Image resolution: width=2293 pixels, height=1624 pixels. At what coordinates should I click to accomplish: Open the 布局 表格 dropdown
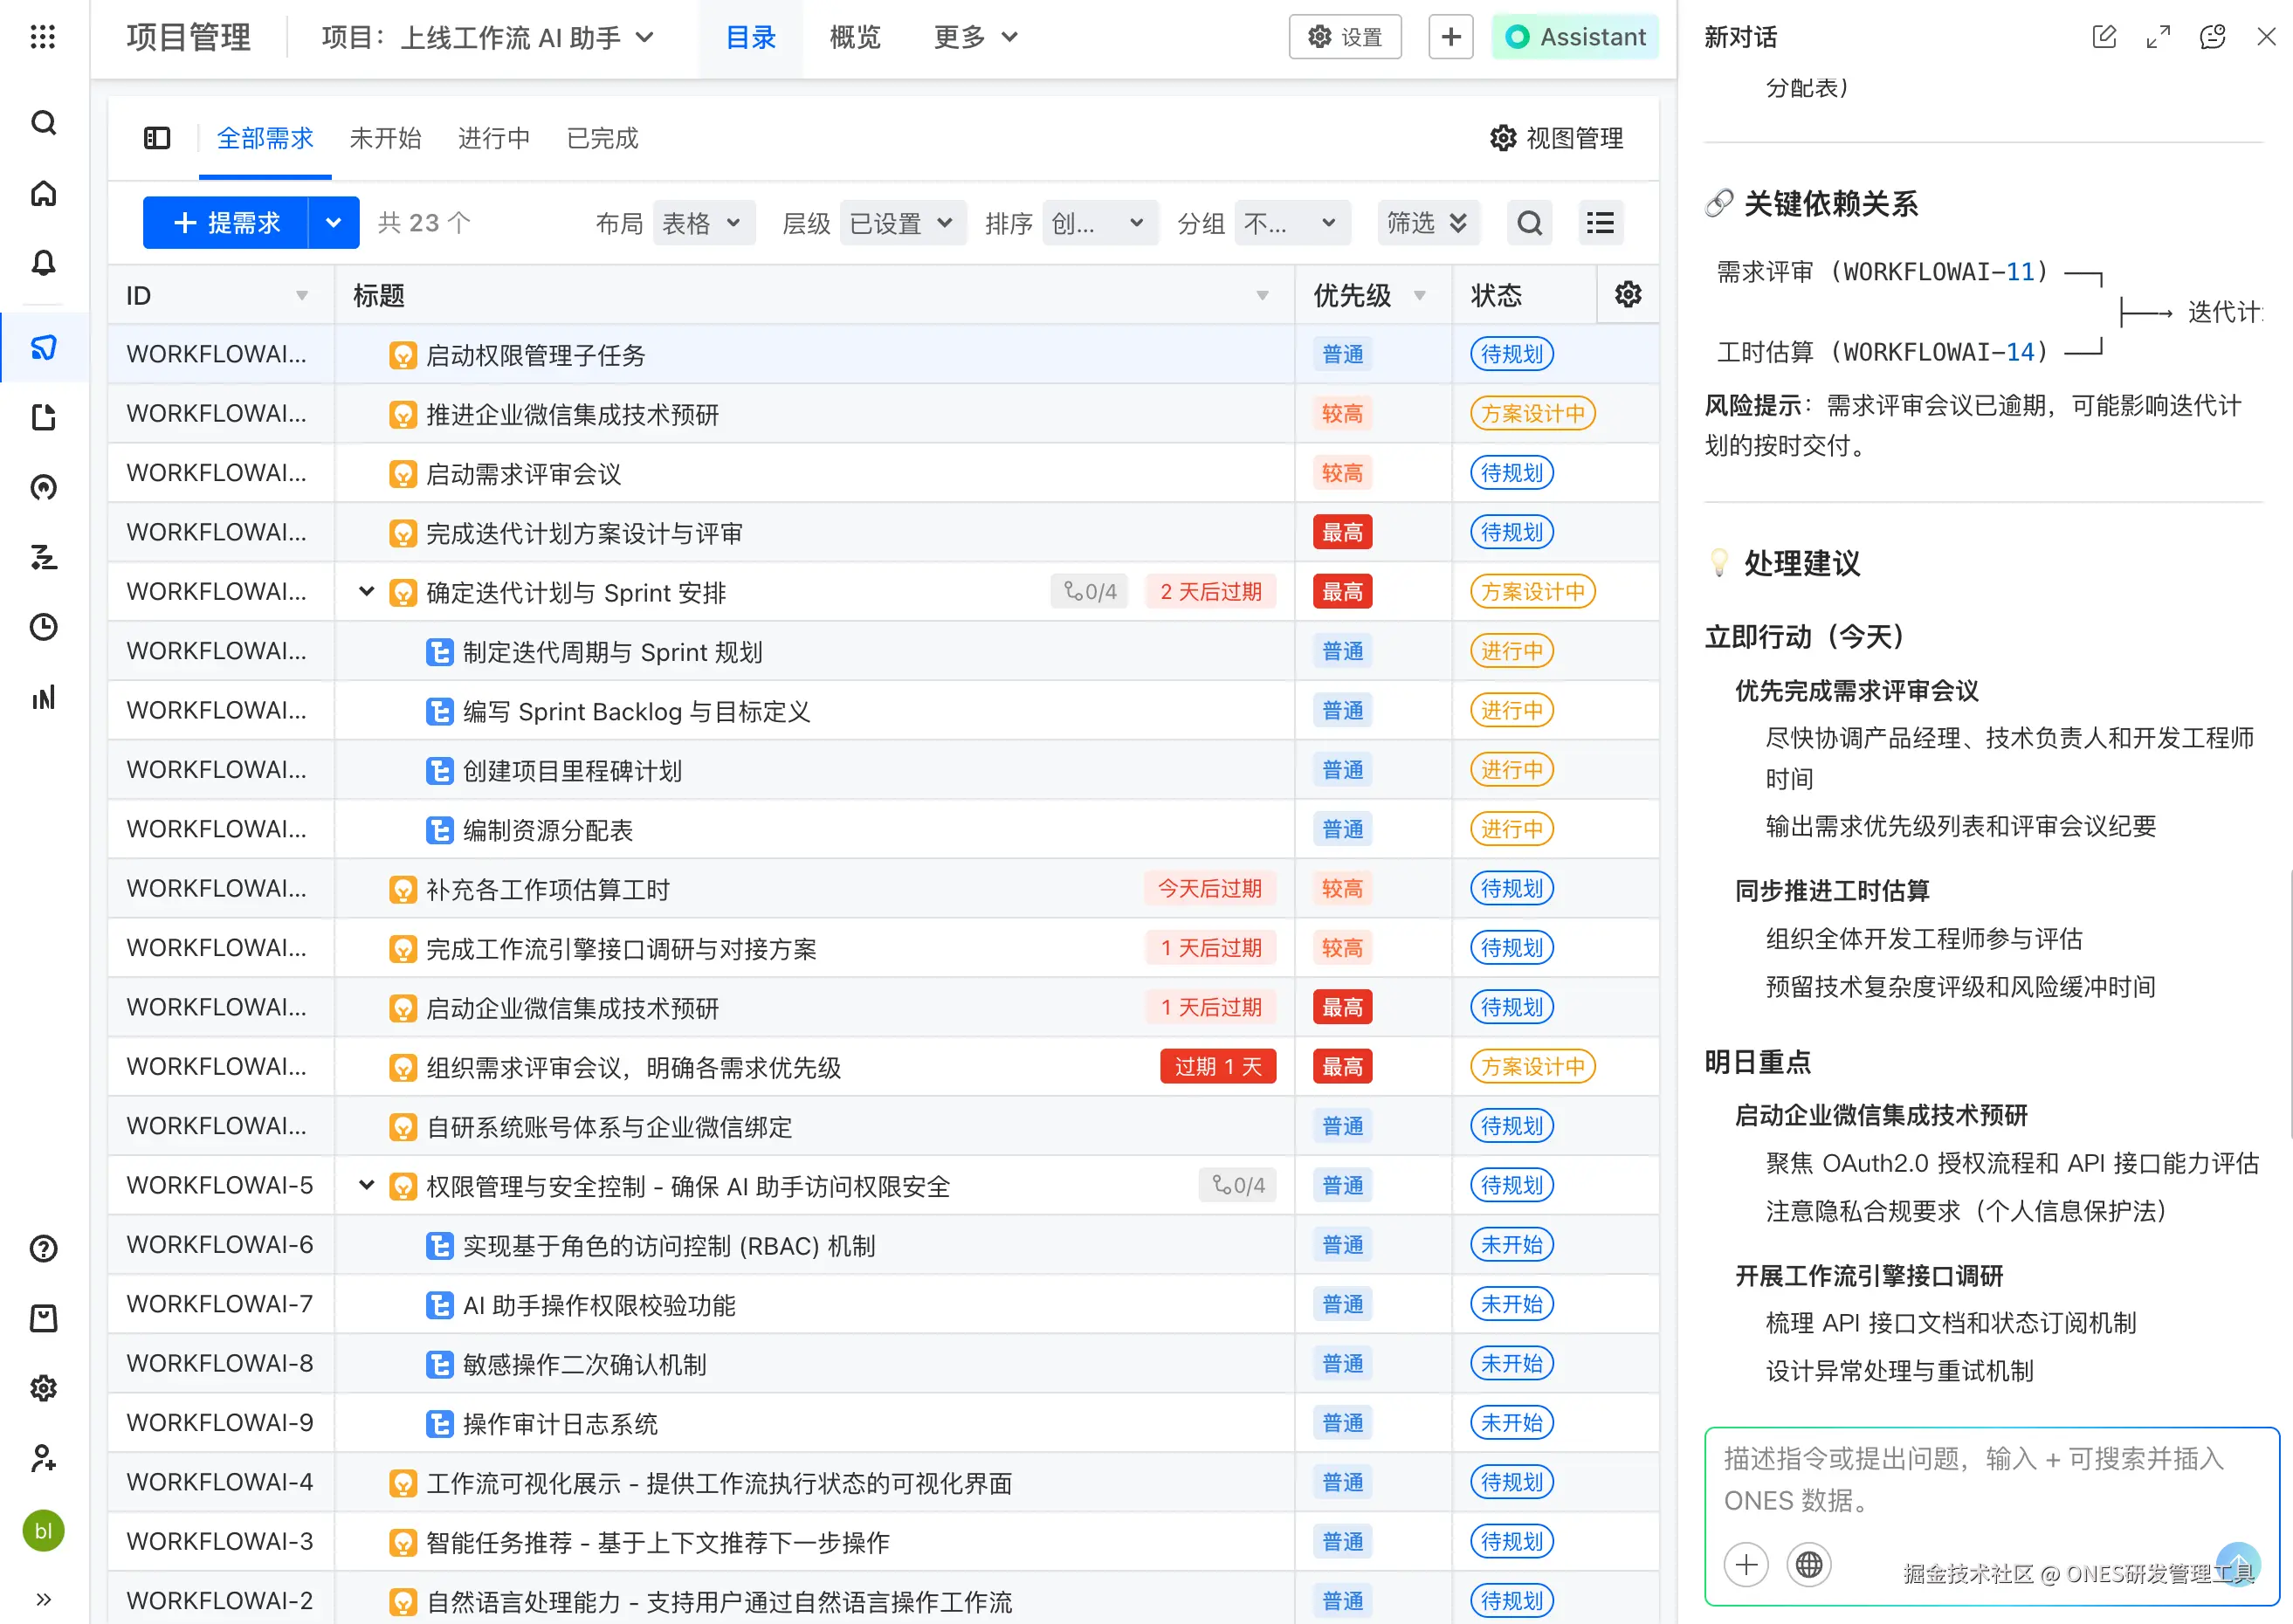point(702,223)
